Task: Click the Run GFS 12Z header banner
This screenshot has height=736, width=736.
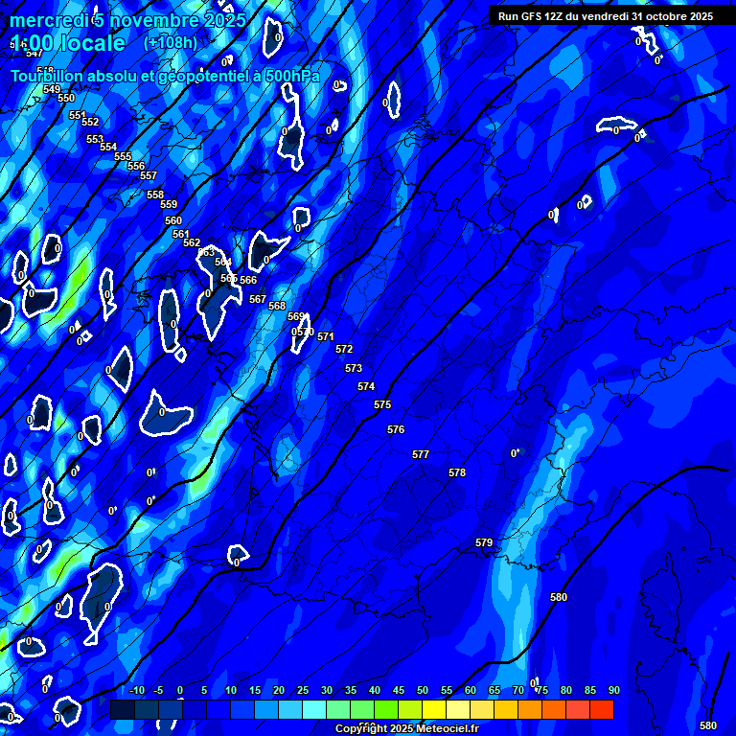Action: 606,16
